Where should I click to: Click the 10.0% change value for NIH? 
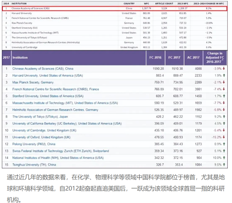(217, 158)
